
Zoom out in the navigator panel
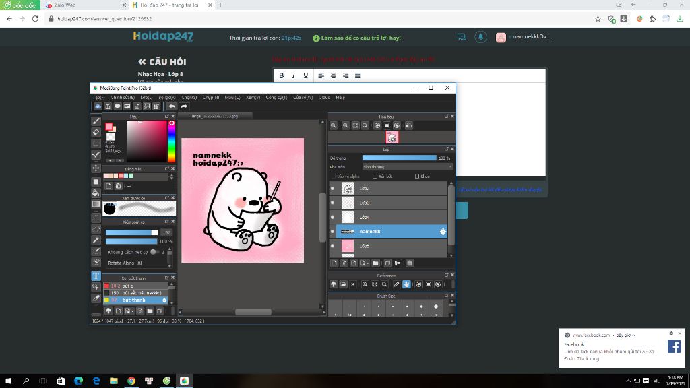tap(365, 125)
